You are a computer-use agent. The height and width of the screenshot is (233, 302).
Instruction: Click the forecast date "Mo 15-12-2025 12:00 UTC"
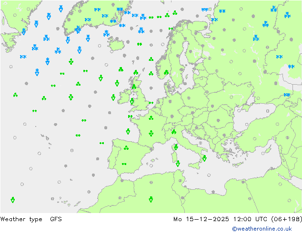[220, 219]
